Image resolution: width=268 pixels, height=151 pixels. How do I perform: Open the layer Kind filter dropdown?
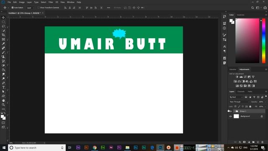(x=236, y=97)
